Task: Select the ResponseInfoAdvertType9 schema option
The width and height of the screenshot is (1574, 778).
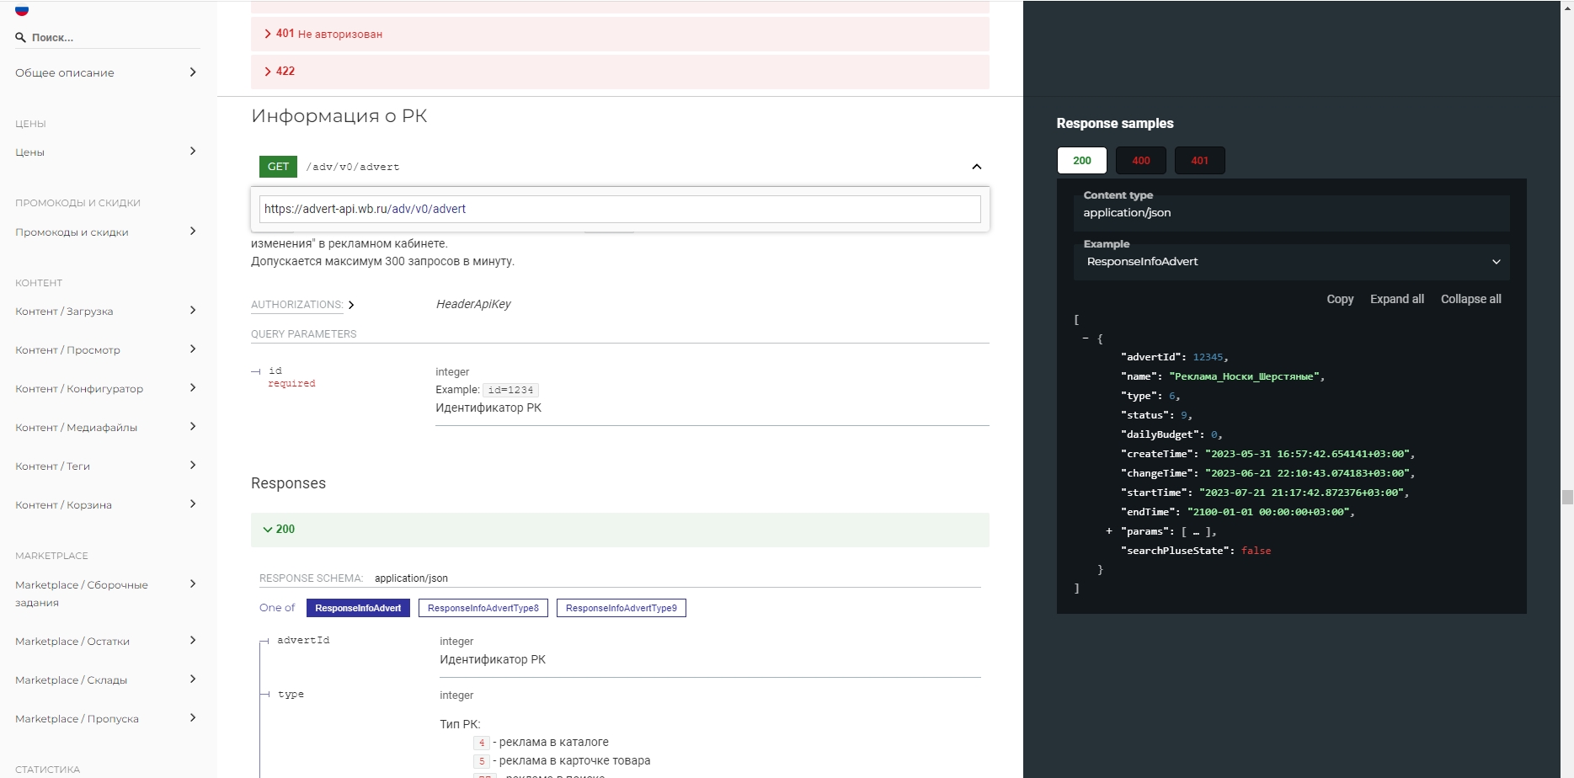Action: point(621,608)
